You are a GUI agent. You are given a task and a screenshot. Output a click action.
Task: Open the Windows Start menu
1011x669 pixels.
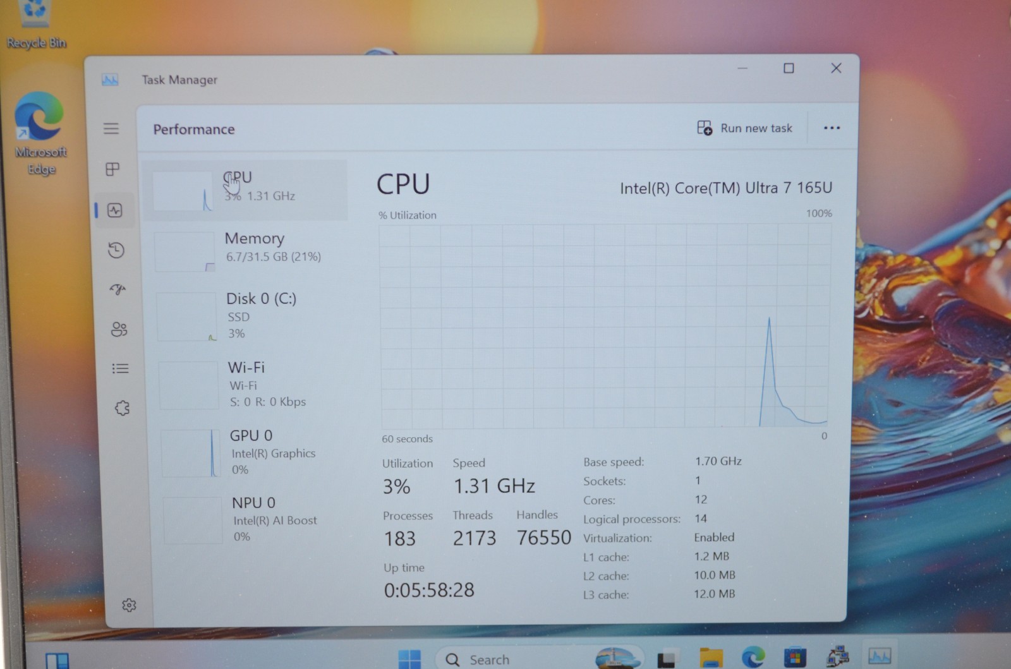pyautogui.click(x=409, y=659)
